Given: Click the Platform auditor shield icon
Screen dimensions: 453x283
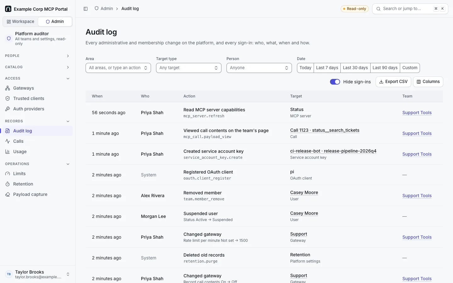Looking at the screenshot, I should point(9,38).
